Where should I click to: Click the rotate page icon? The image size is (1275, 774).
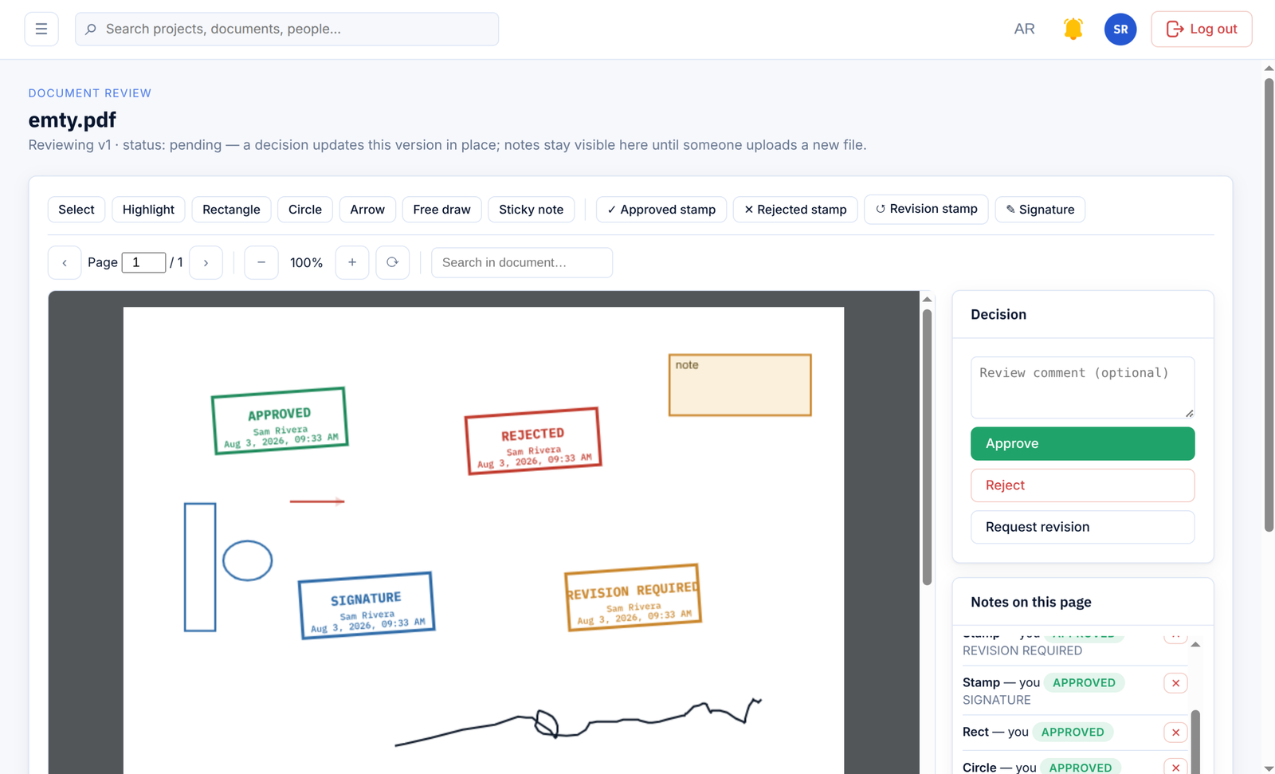393,263
